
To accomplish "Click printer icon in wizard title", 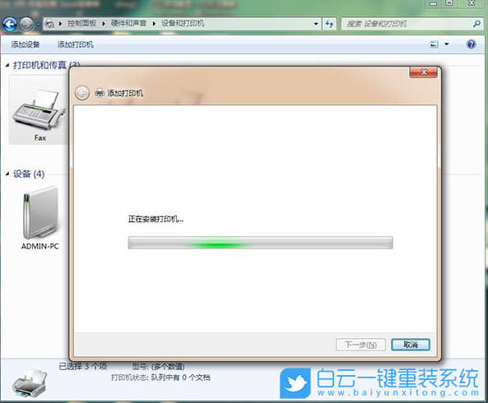I will click(100, 93).
